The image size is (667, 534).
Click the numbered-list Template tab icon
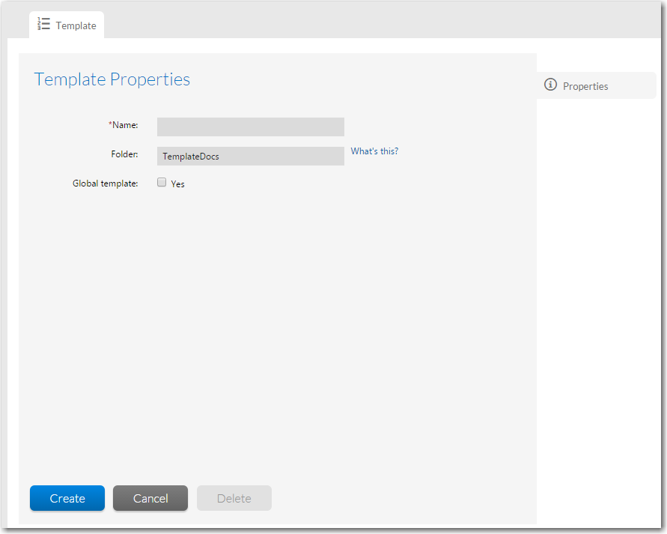[44, 24]
